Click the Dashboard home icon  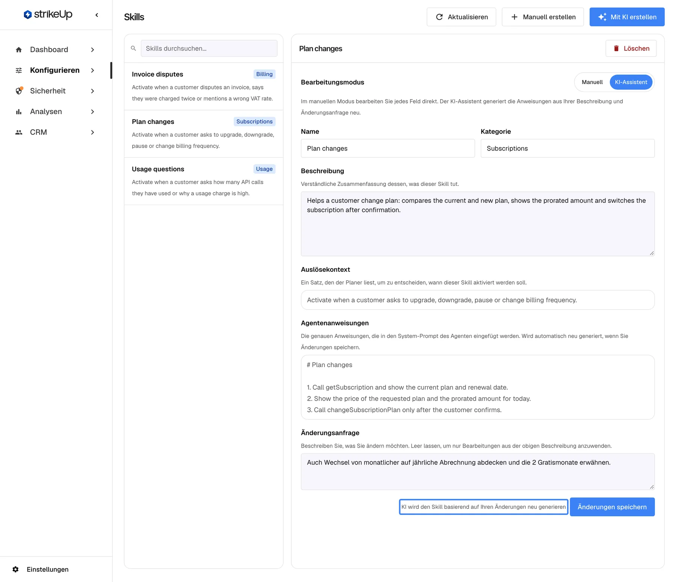[x=19, y=50]
